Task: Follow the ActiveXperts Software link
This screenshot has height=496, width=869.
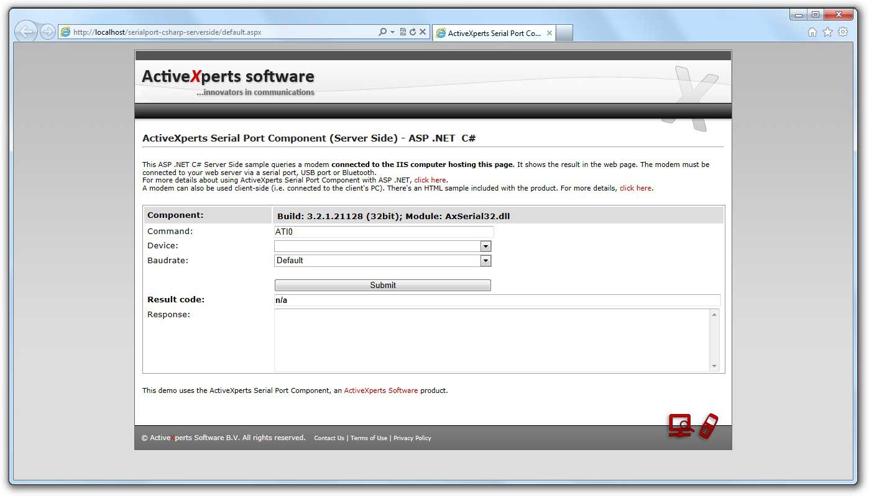Action: click(x=380, y=391)
